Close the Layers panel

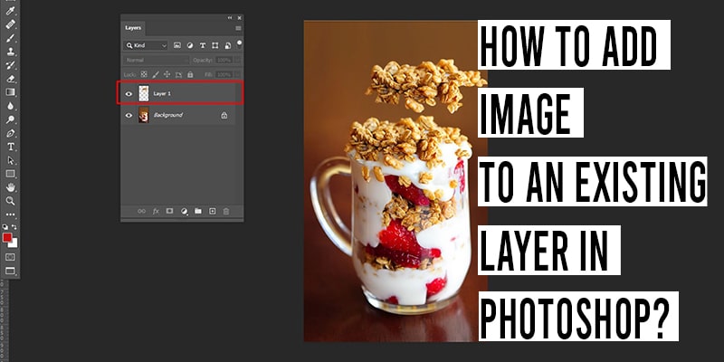239,18
